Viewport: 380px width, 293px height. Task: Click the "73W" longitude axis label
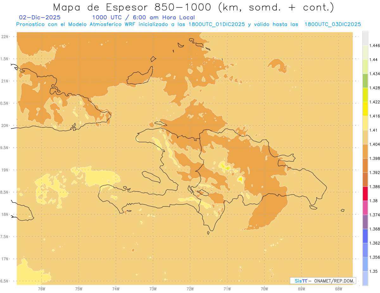(153, 289)
